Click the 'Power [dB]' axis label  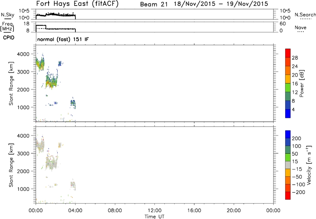(302, 83)
